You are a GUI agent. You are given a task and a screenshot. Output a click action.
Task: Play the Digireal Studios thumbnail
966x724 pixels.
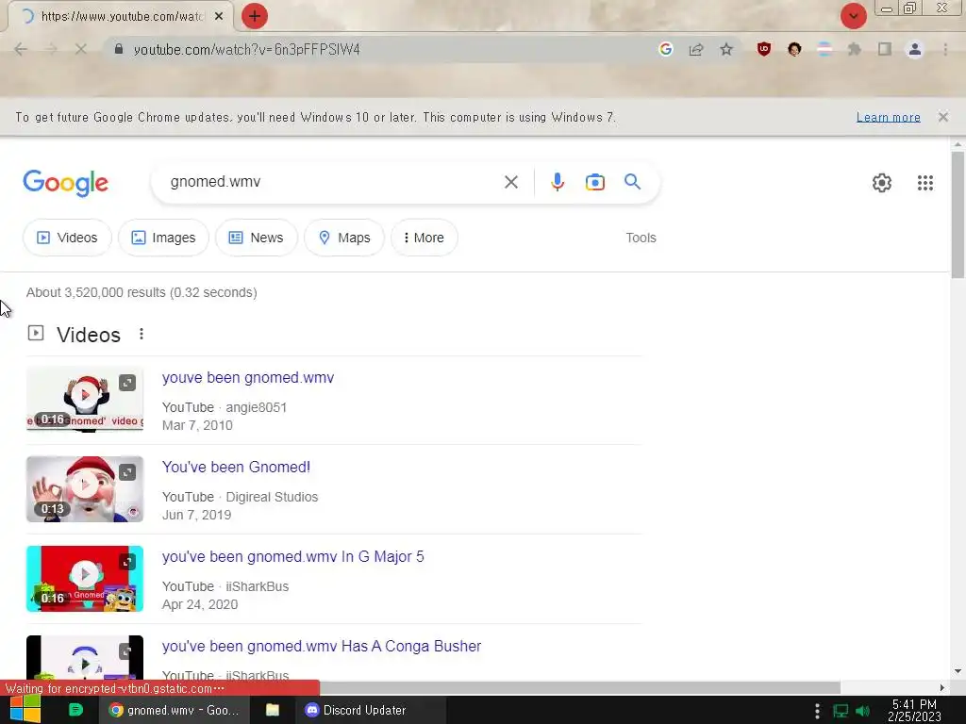tap(85, 485)
